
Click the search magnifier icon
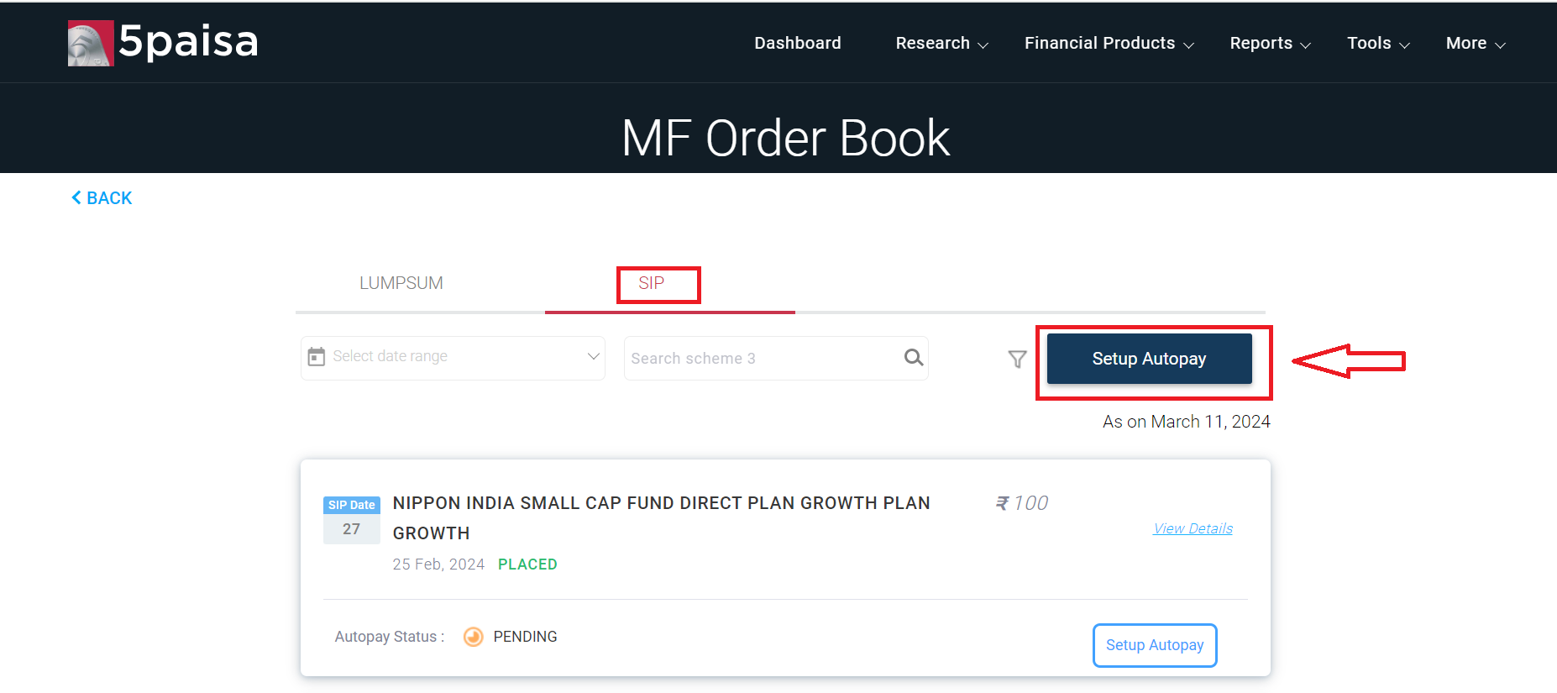pos(914,358)
